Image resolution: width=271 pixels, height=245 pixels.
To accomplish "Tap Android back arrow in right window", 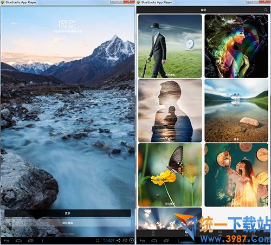I will pos(143,241).
